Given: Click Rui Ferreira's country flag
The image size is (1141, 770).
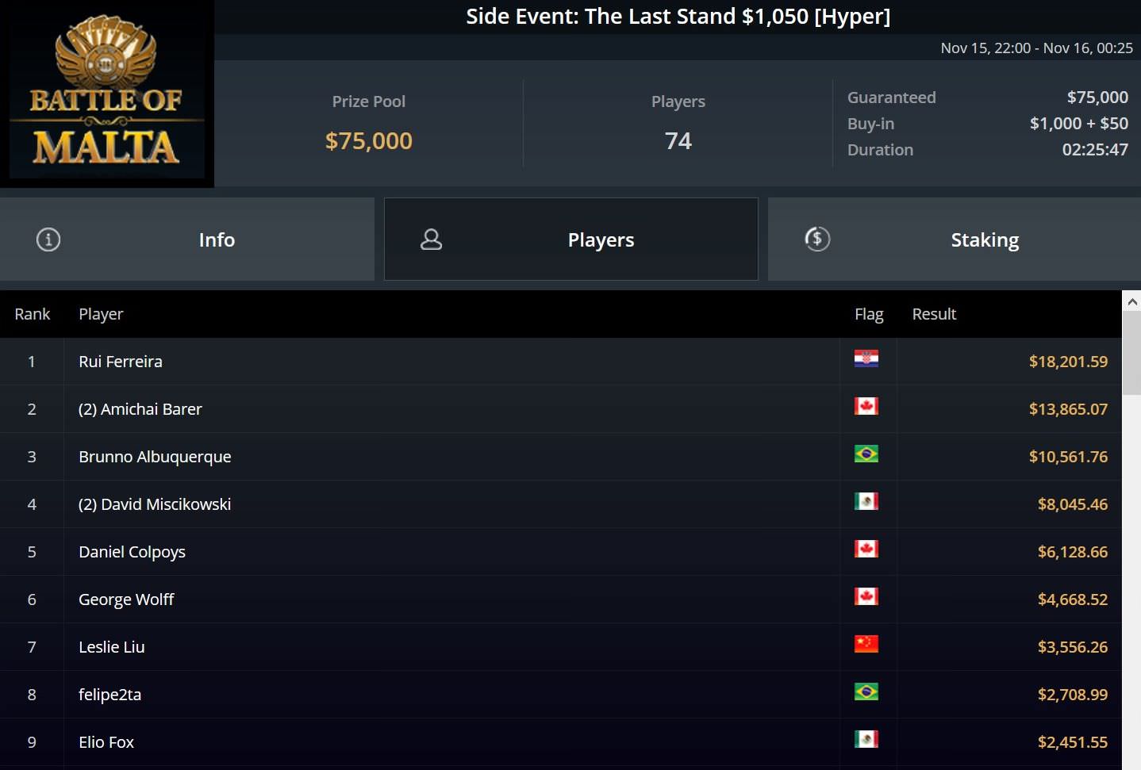Looking at the screenshot, I should pos(866,359).
